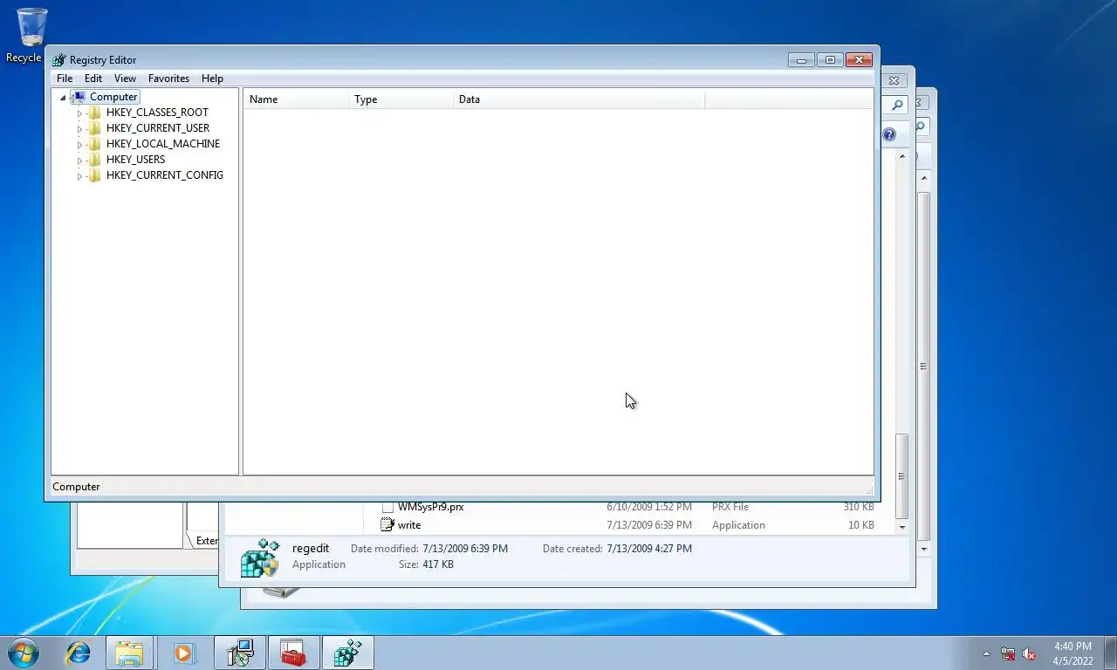Click the WMSysPr9.prx file name in Explorer
1117x670 pixels.
[x=430, y=507]
